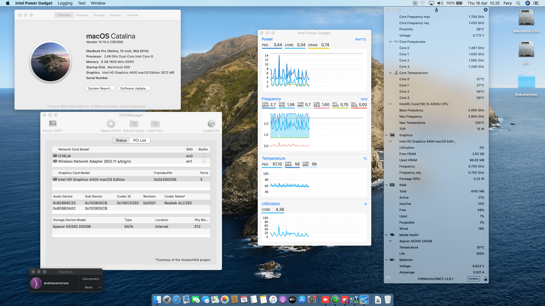Collapse the Core Temperatures section
Screen dimensions: 545x306
click(390, 73)
